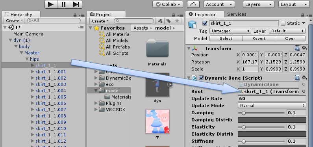This screenshot has width=313, height=147.
Task: Click the favorites star icon in Project toolbar
Action: tap(177, 21)
